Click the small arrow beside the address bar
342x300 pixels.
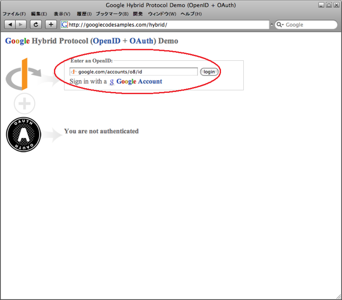tap(271, 25)
